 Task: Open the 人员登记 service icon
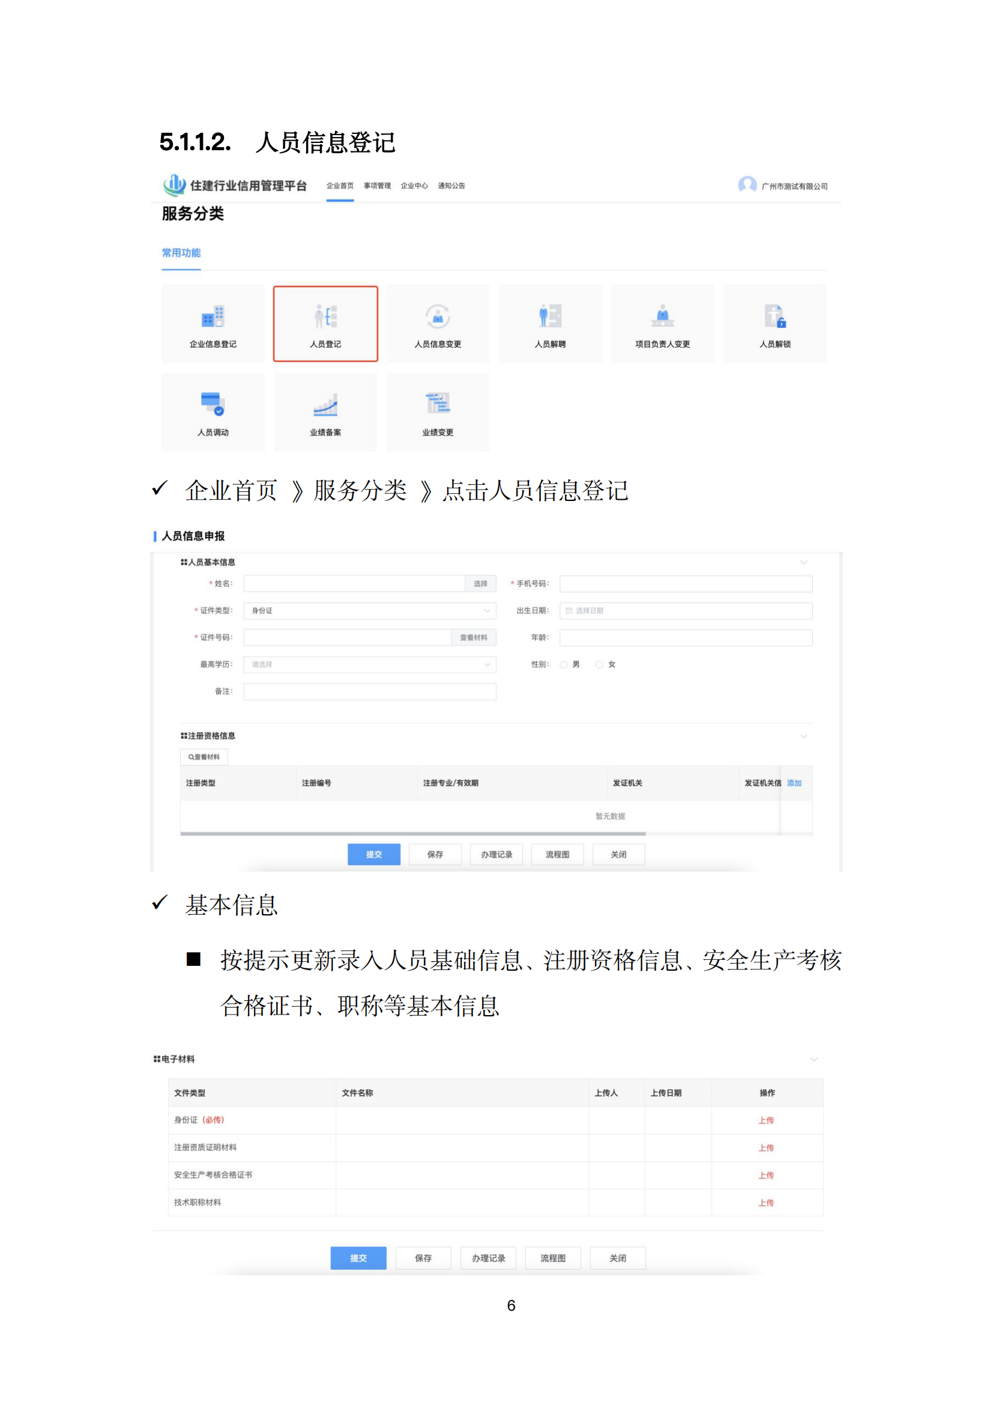(x=325, y=317)
